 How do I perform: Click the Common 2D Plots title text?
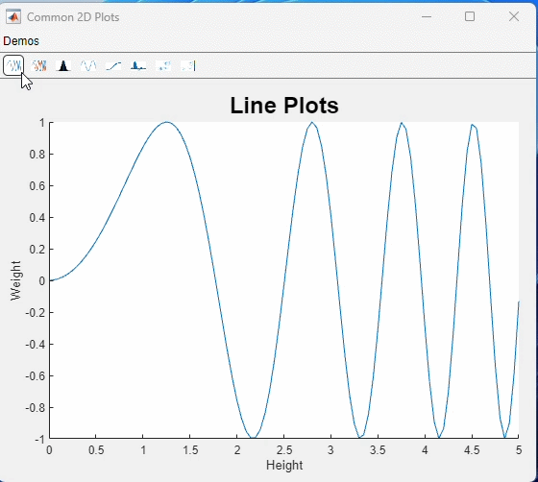[73, 17]
